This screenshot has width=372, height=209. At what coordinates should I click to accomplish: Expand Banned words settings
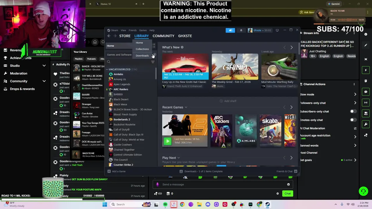pos(355,145)
